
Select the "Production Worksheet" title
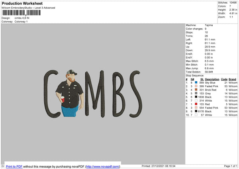click(x=22, y=3)
